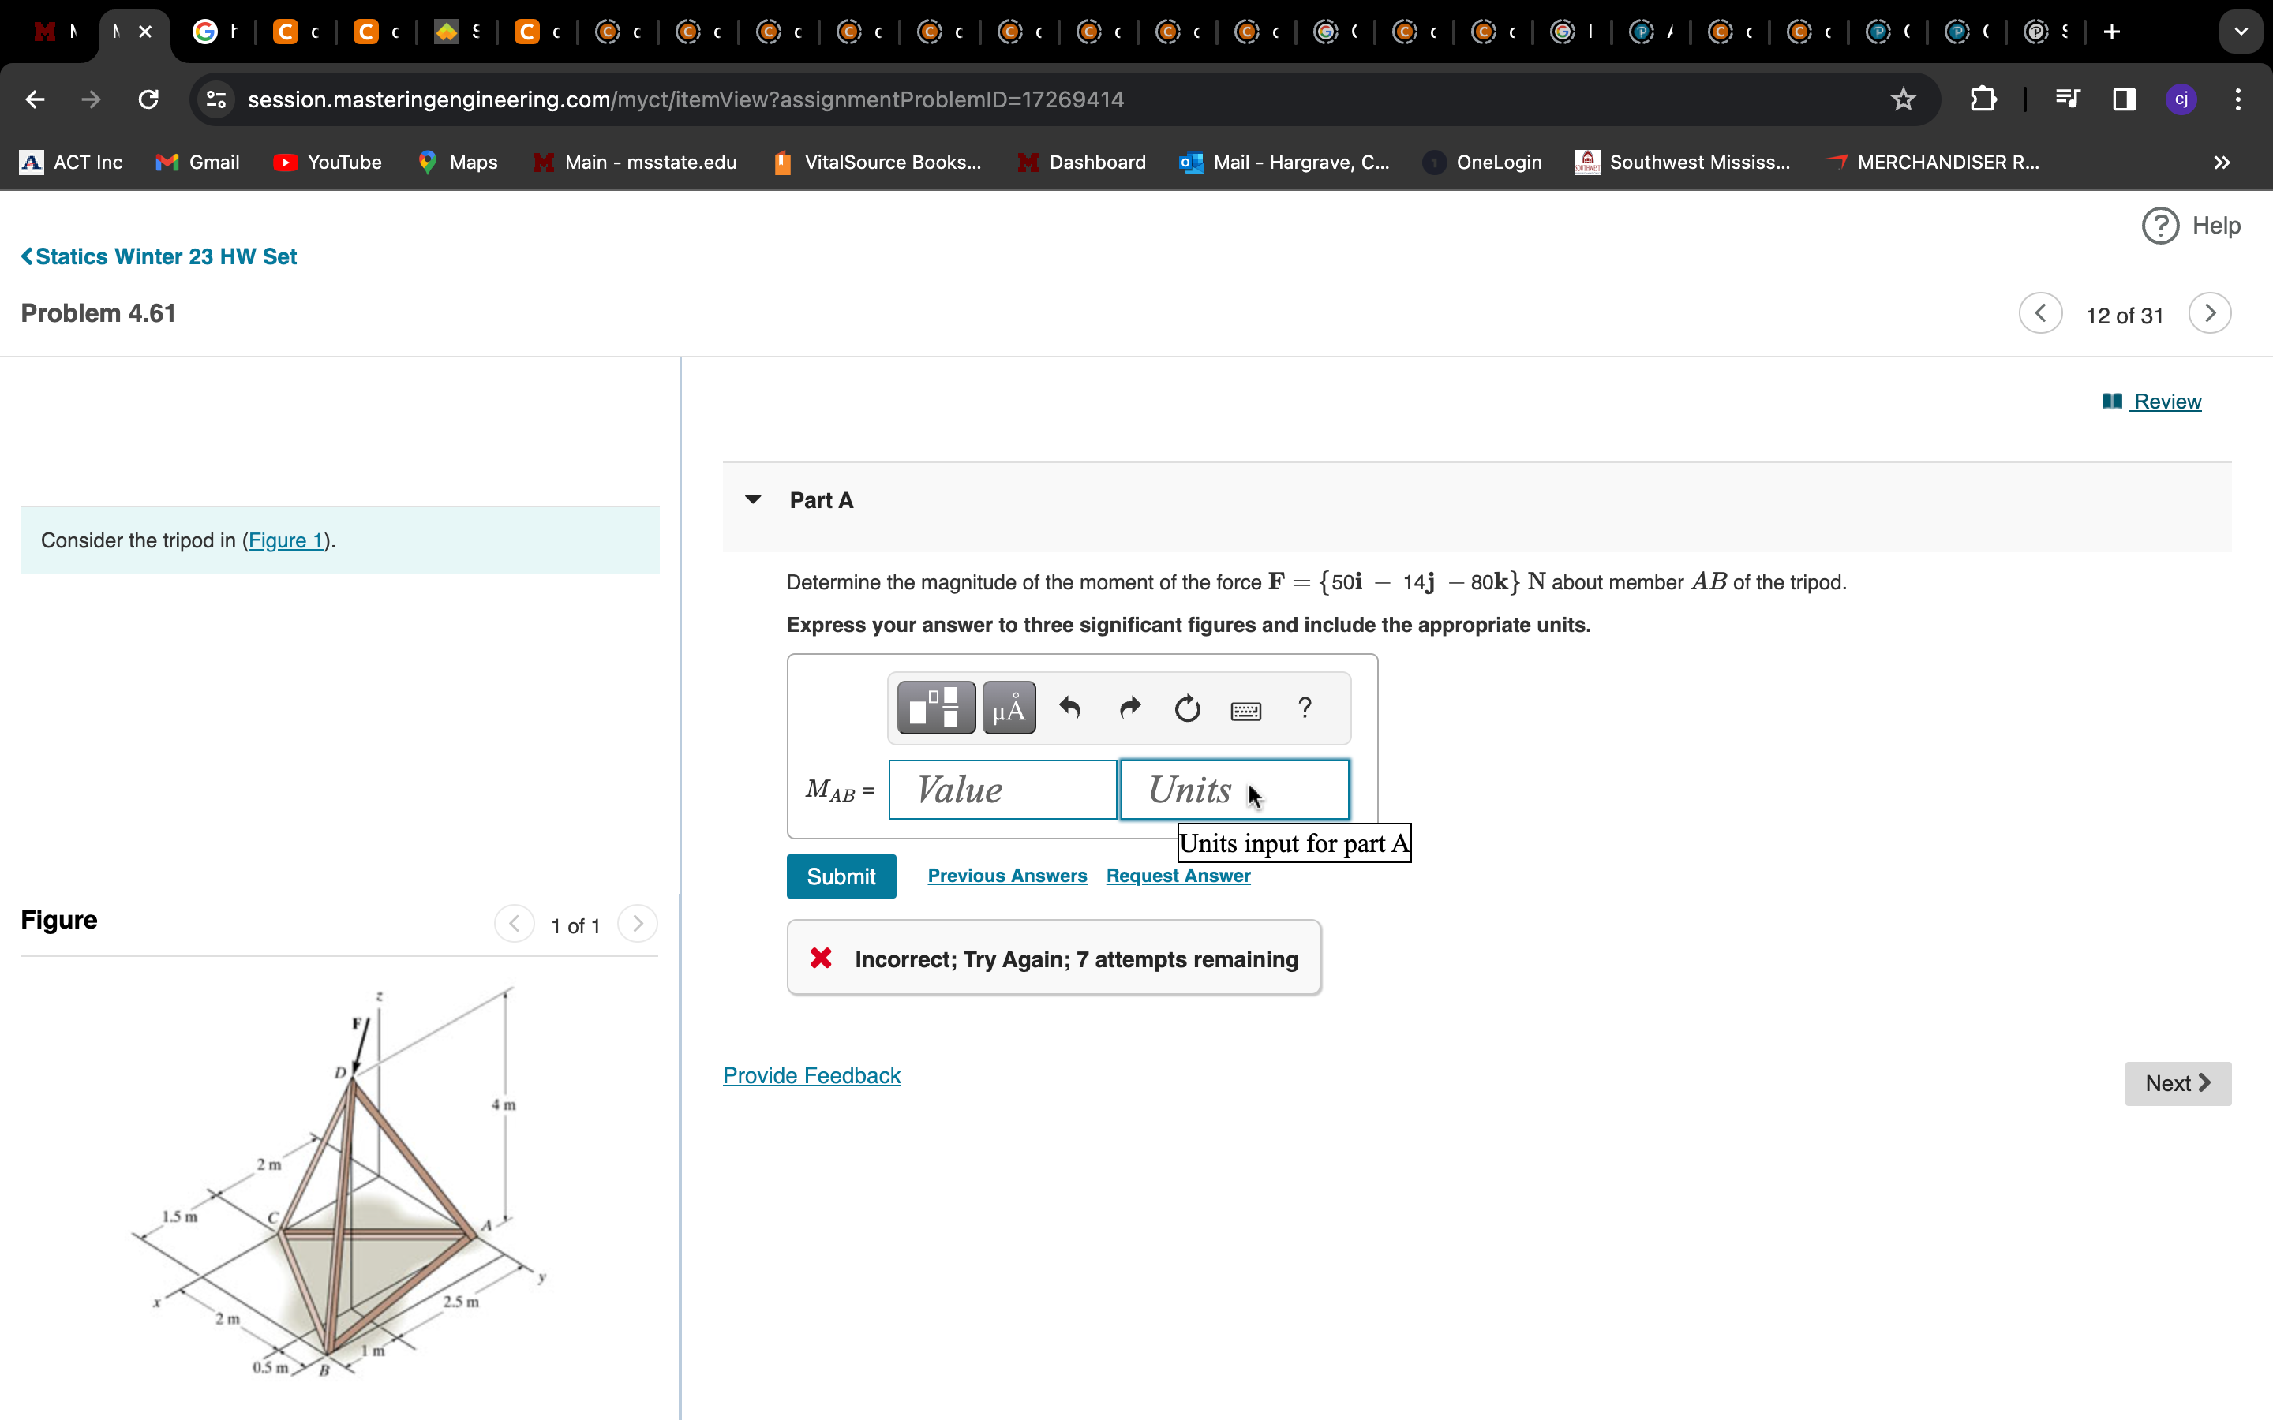Click the redo arrow in answer toolbar
Image resolution: width=2273 pixels, height=1420 pixels.
pos(1130,707)
